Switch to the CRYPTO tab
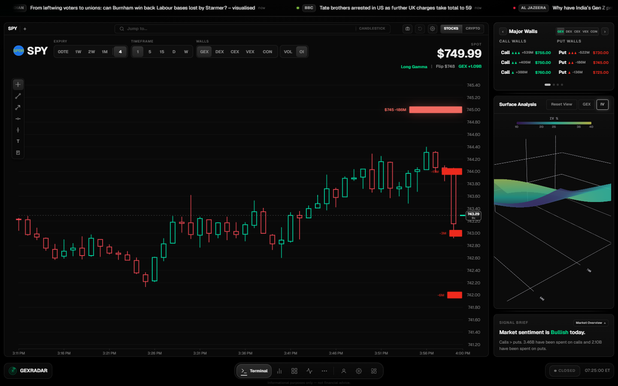 pyautogui.click(x=473, y=29)
